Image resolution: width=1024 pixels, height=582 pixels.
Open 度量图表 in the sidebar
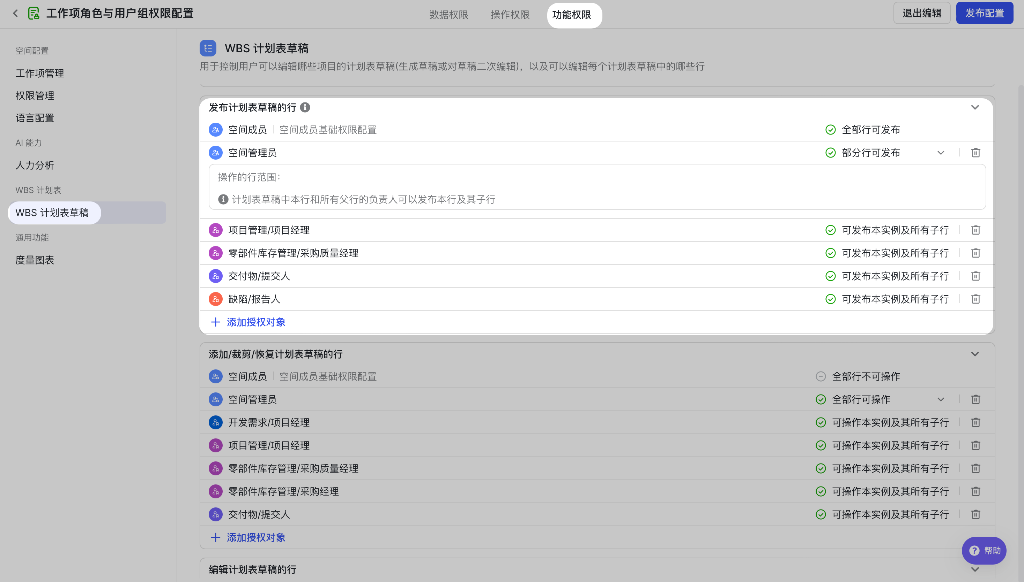point(35,260)
